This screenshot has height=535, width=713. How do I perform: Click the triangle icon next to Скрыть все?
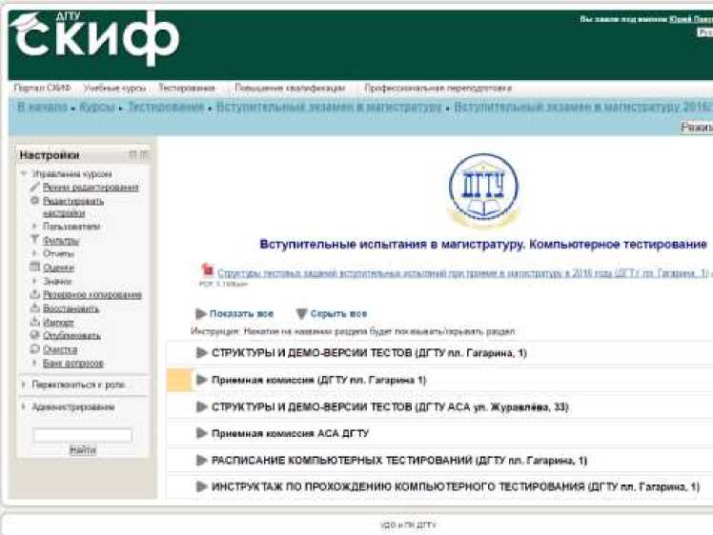tap(301, 313)
